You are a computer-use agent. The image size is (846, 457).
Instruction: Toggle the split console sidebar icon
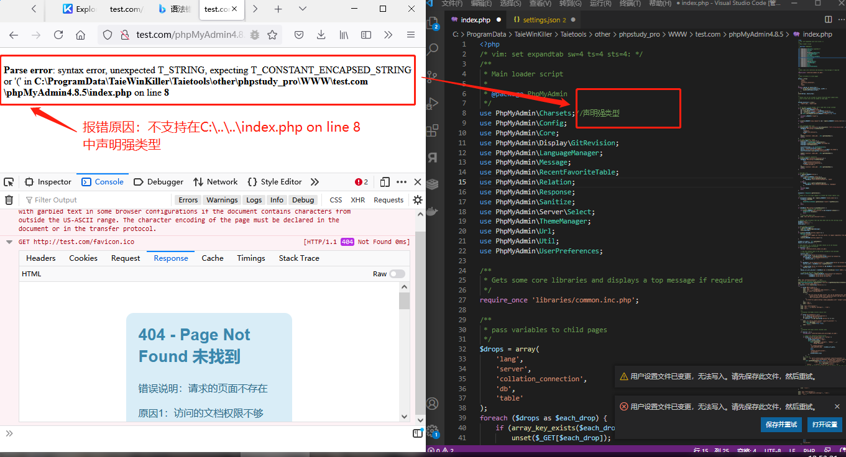418,433
